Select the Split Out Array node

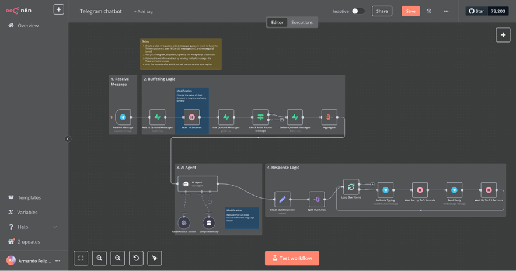(316, 199)
